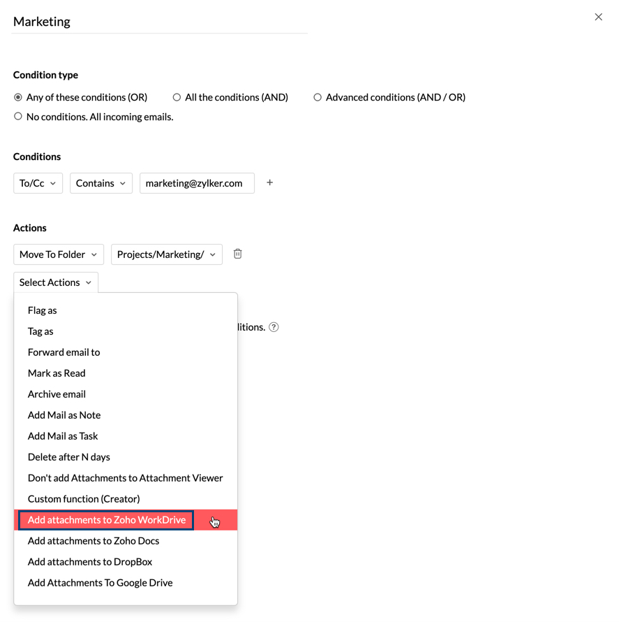Image resolution: width=619 pixels, height=622 pixels.
Task: Add another condition with the plus icon
Action: click(269, 182)
